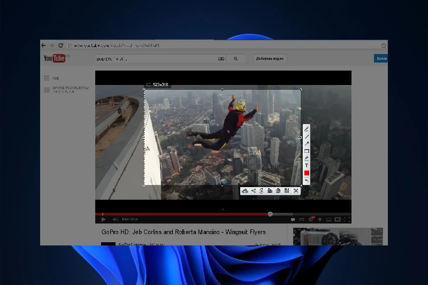Upload screenshot to cloud

245,191
